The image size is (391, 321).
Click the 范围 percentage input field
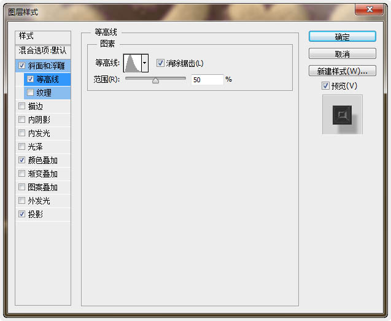click(x=207, y=80)
